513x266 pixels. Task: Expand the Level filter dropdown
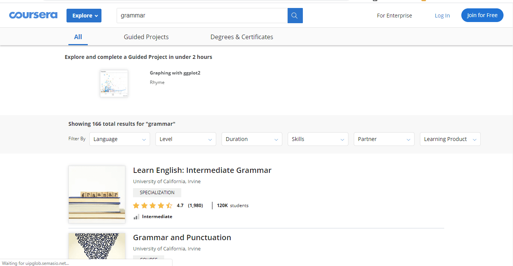point(186,139)
